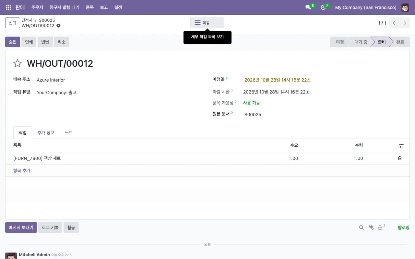This screenshot has height=259, width=415.
Task: Go to the next record arrow
Action: 404,23
